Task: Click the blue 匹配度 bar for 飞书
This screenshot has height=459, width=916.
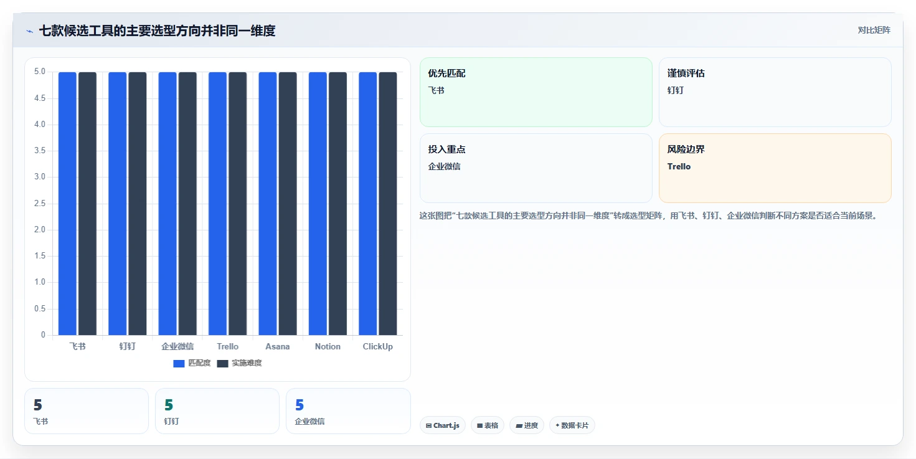Action: 68,204
